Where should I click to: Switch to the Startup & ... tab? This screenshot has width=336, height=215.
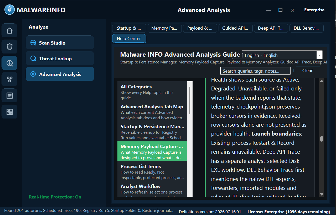point(129,28)
